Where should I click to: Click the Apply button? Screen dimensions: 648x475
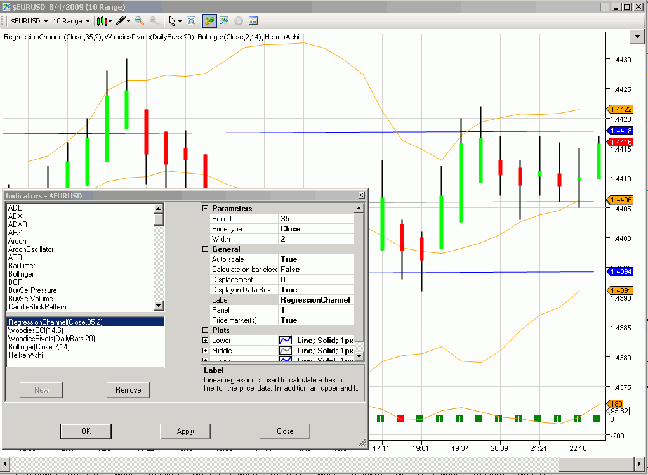pyautogui.click(x=185, y=431)
